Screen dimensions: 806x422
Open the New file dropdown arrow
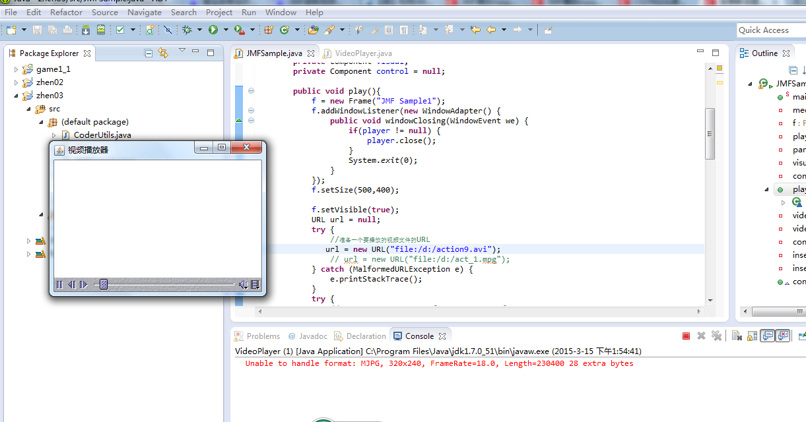click(x=24, y=30)
